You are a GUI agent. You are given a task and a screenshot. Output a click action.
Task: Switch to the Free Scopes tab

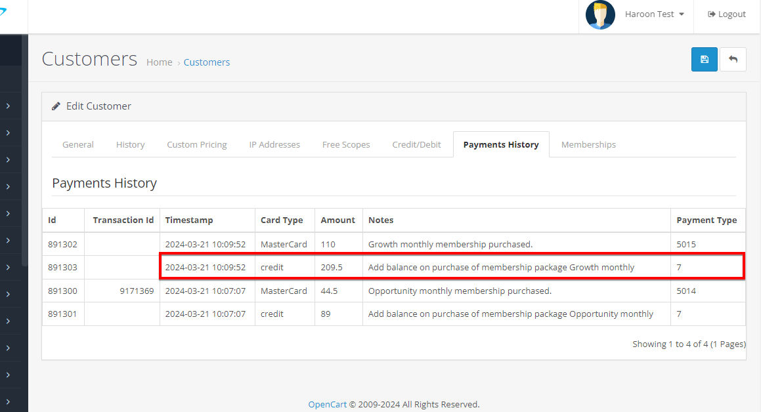346,144
